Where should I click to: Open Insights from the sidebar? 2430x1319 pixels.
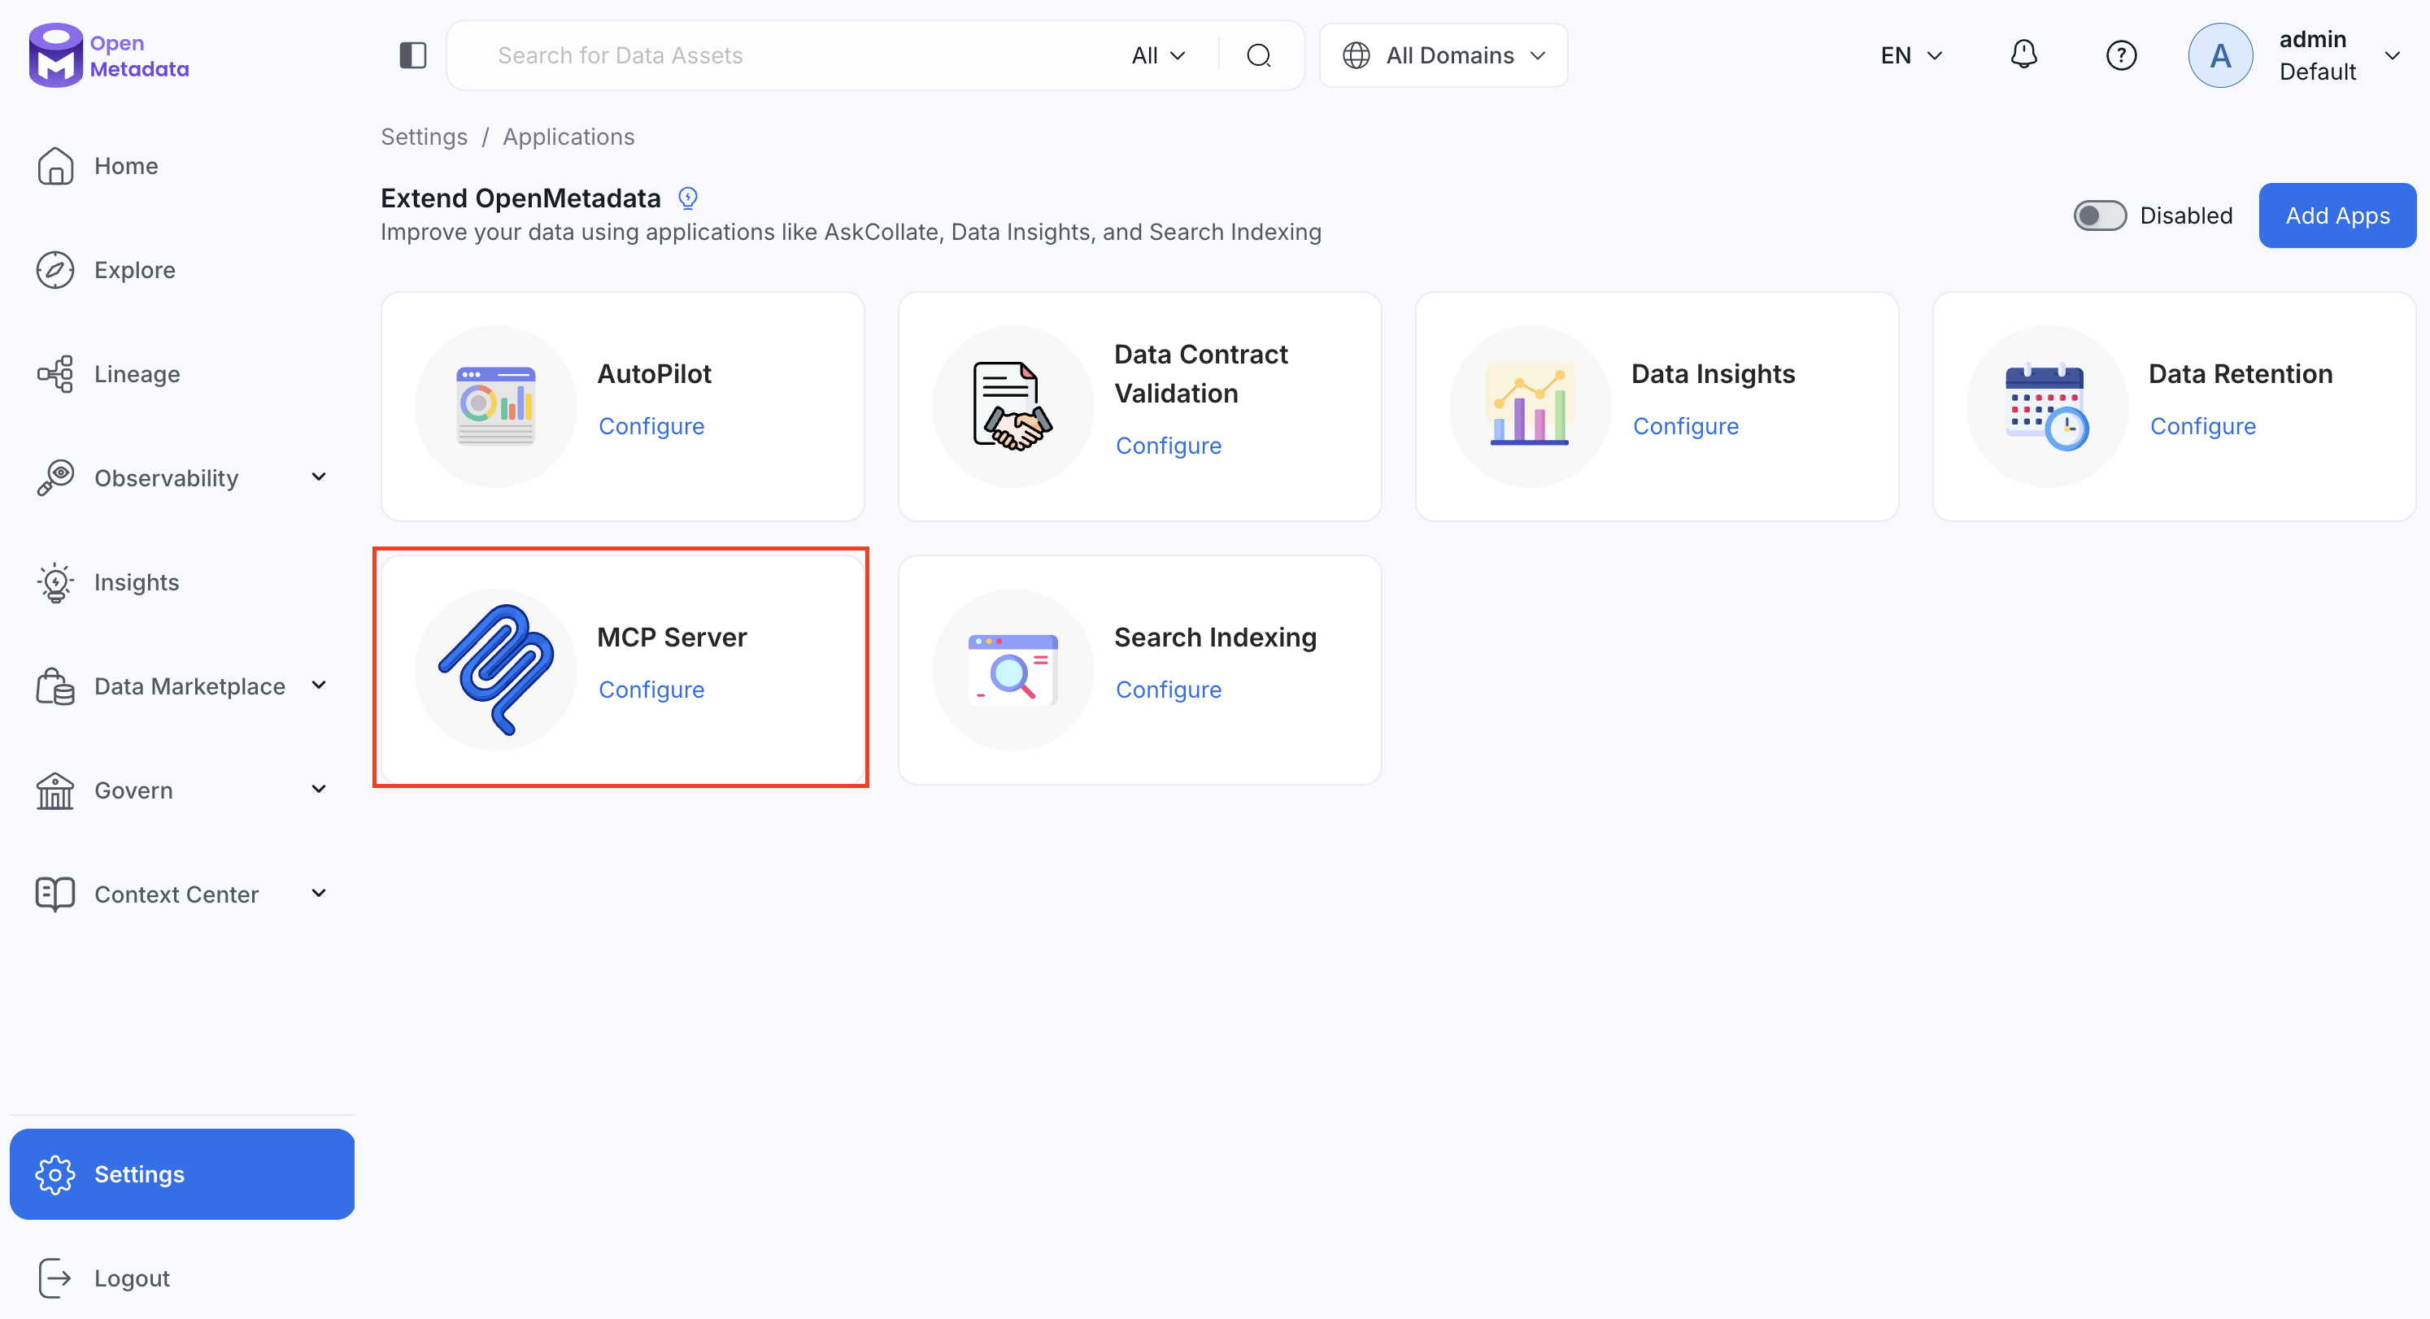point(182,582)
